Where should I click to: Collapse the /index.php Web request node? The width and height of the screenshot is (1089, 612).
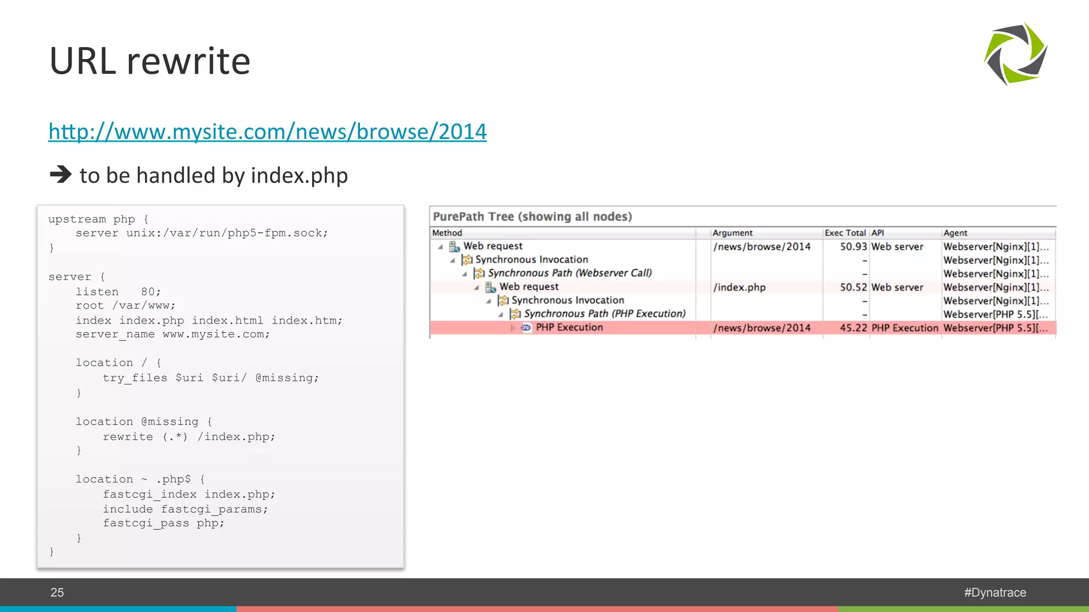476,287
